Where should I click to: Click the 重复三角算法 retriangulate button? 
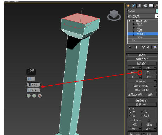point(135,94)
